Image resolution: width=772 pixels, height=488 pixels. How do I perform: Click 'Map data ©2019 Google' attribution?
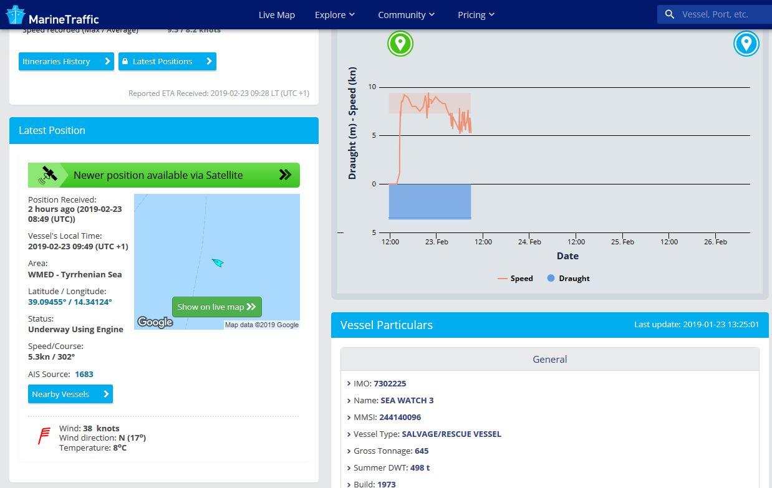tap(262, 325)
